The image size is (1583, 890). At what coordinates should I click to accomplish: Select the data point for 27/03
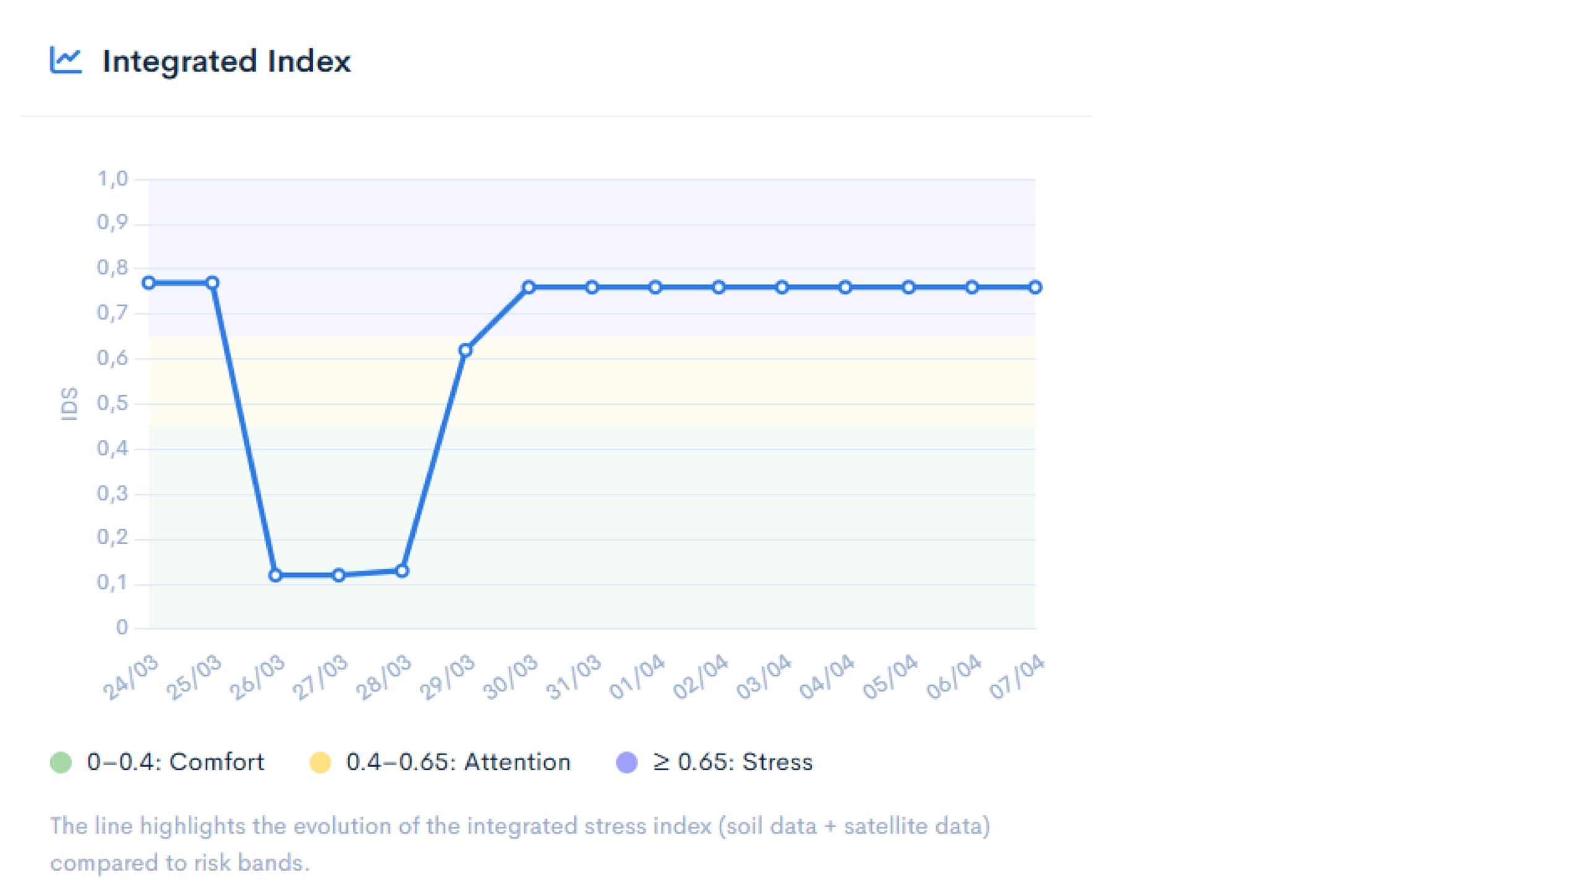click(339, 575)
